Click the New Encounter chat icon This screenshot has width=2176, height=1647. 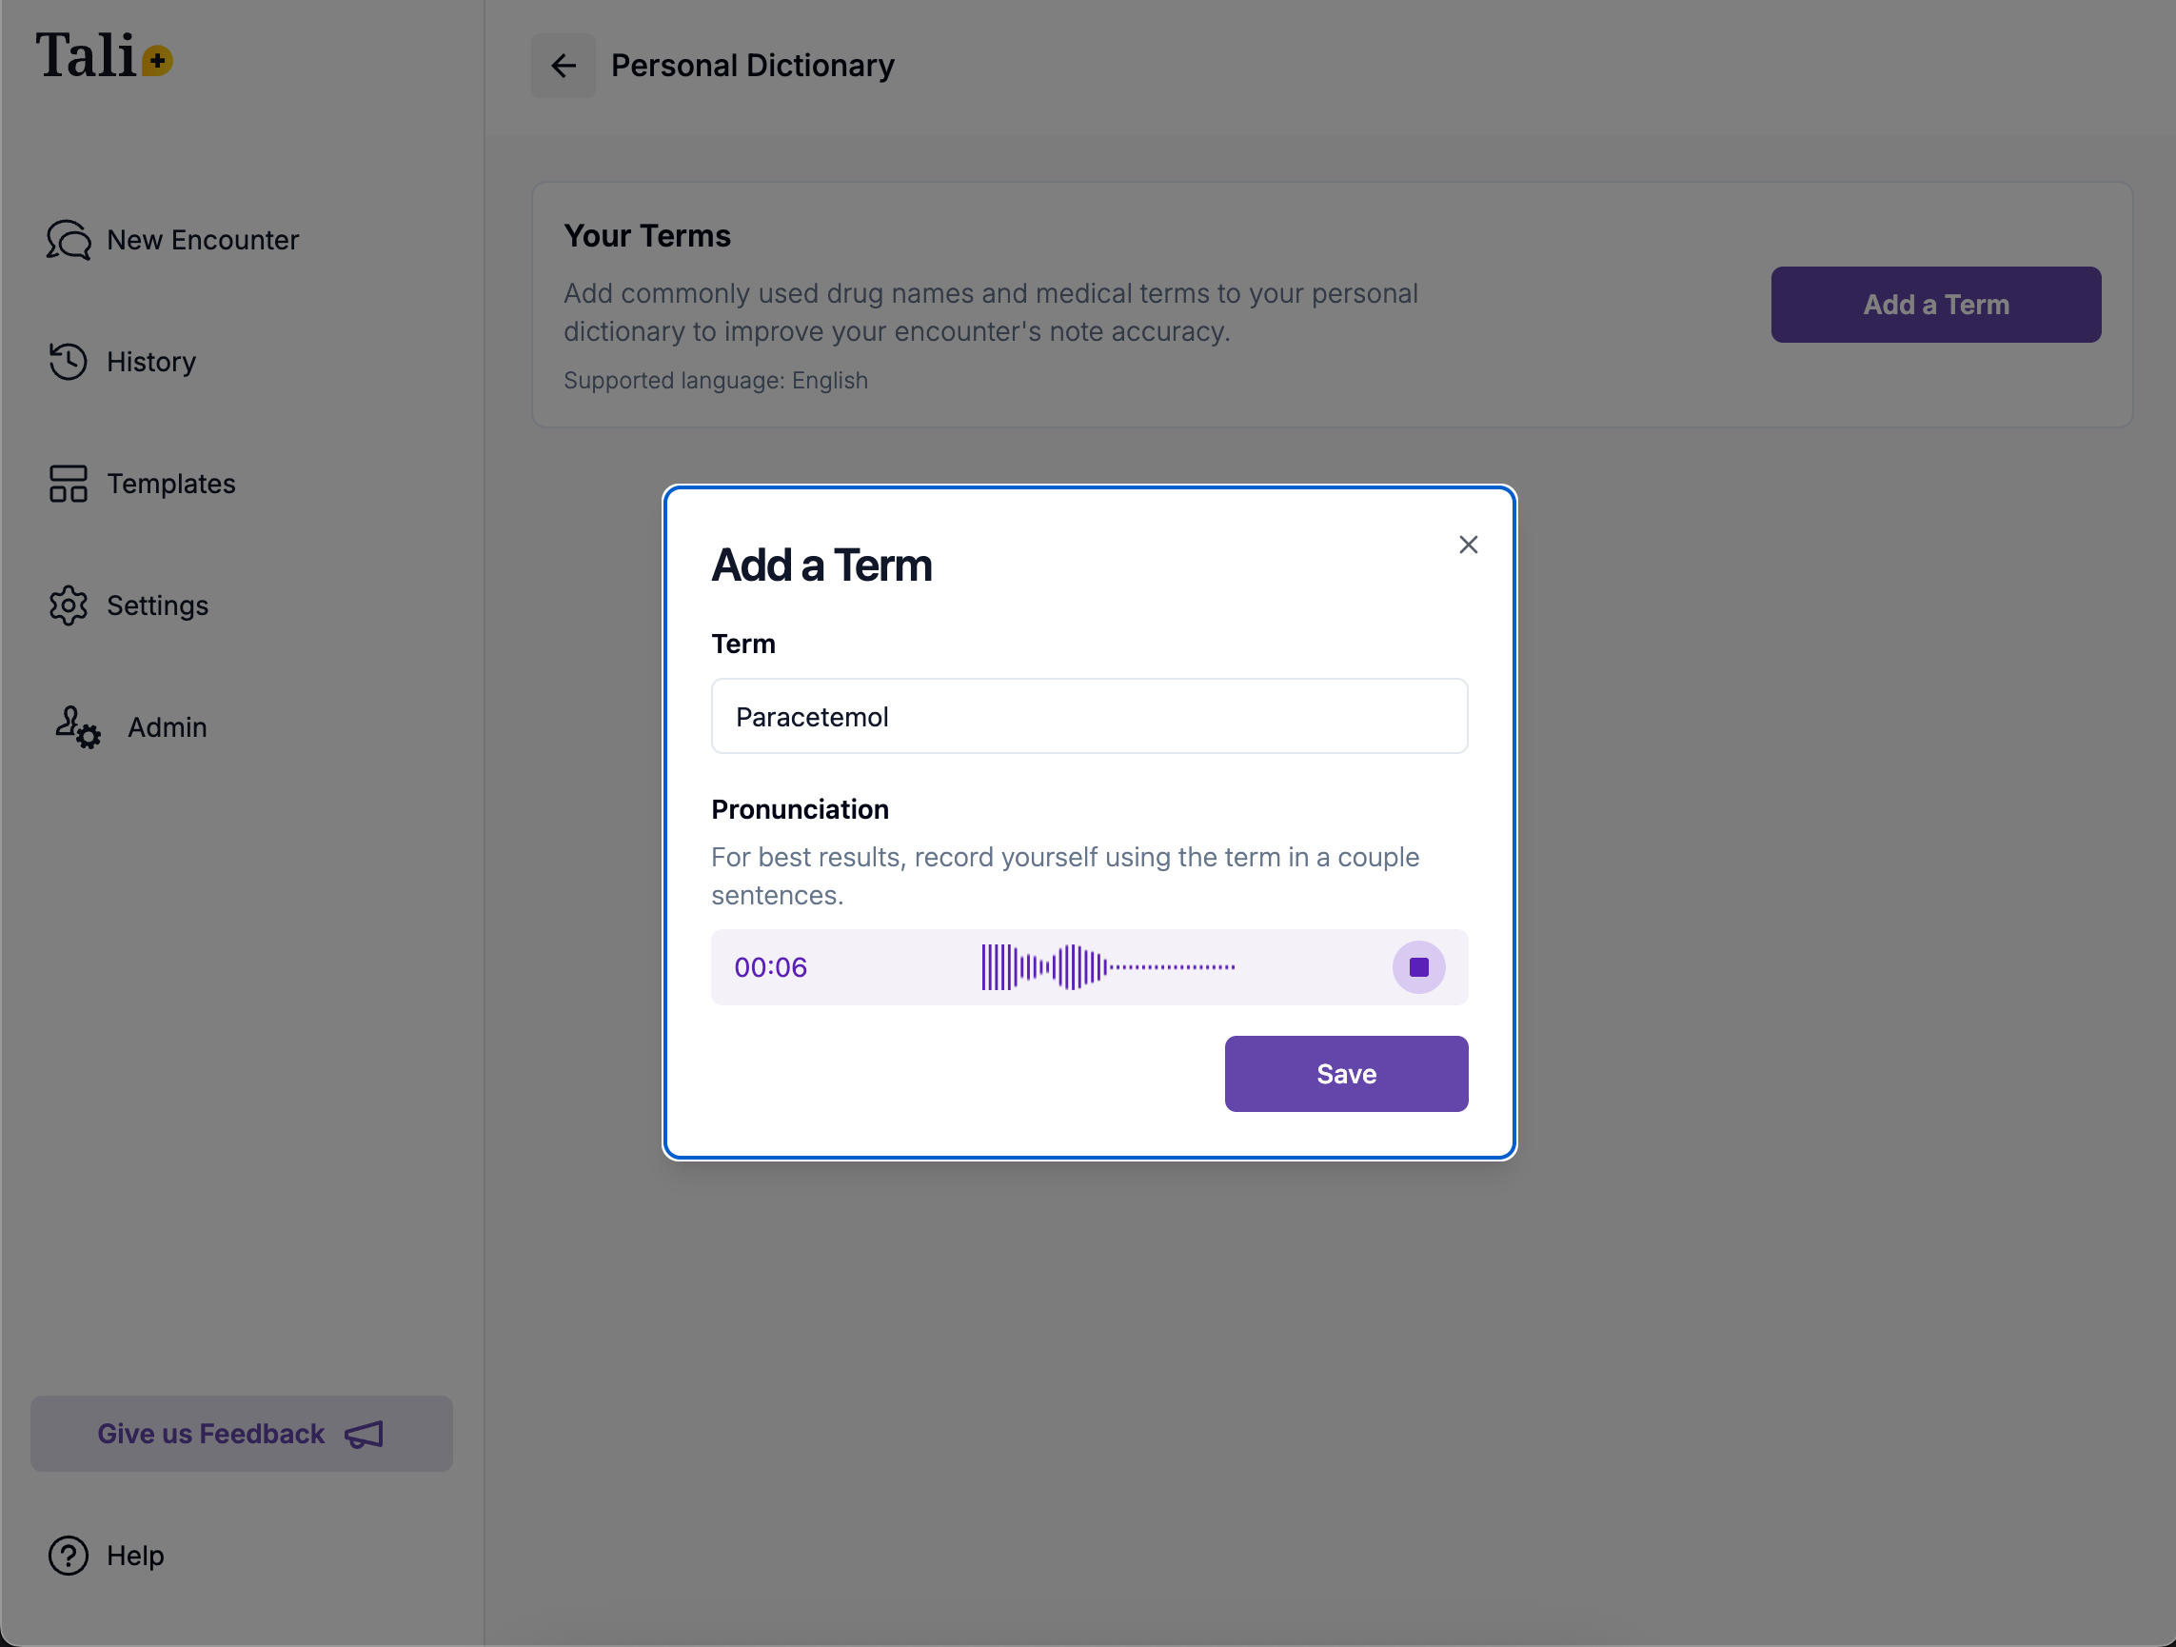pyautogui.click(x=68, y=240)
